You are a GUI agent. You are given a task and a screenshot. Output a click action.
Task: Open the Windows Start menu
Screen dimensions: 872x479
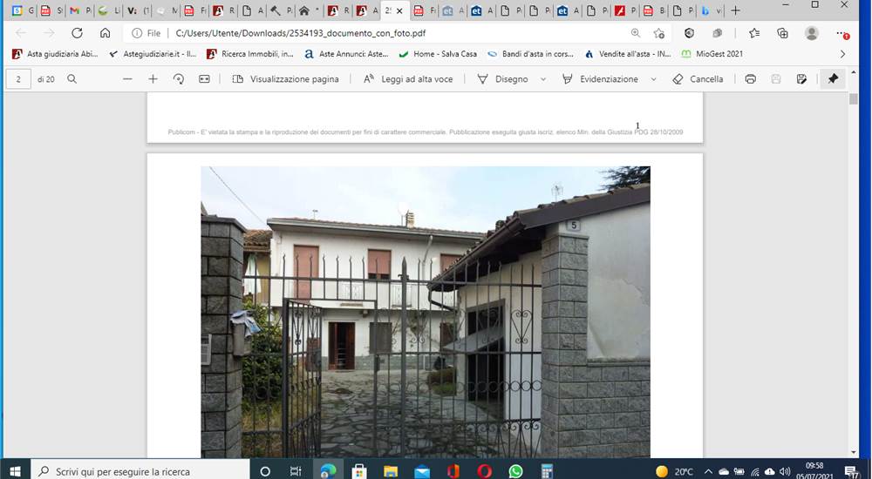click(x=15, y=471)
